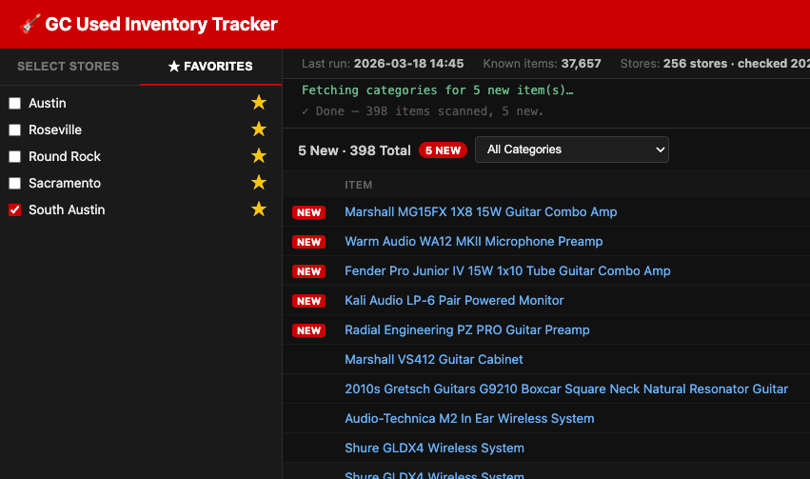Open the Gretsch G9210 Boxcar Resonator link
The height and width of the screenshot is (479, 810).
point(565,389)
